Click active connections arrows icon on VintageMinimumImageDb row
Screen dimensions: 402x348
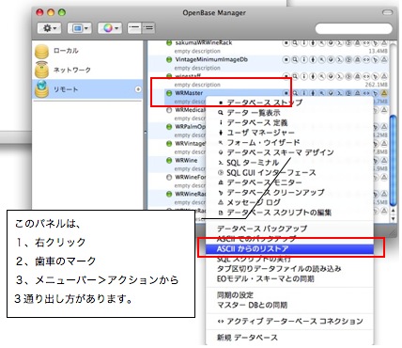tap(366, 59)
